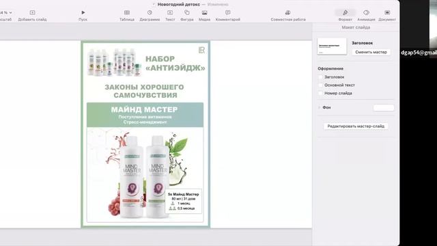Add a text box with Текст icon
Viewport: 437px width, 246px height.
(170, 12)
